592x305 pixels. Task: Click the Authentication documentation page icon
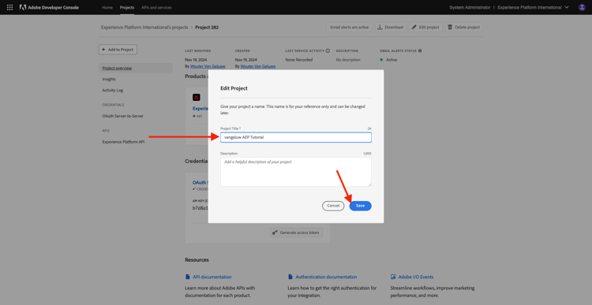[x=290, y=277]
